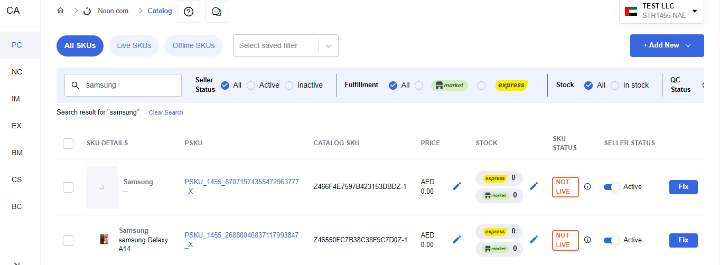Select Seller Status Active radio

251,85
